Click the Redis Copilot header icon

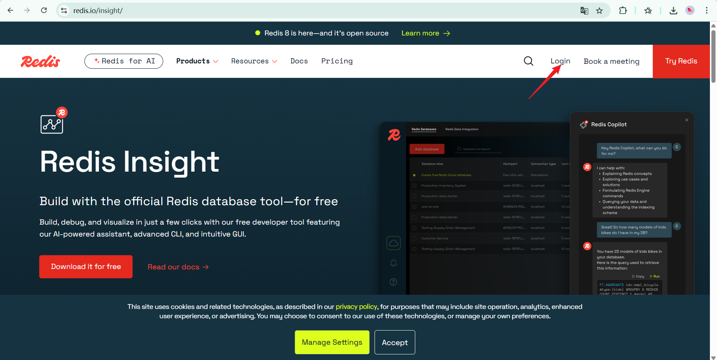coord(584,125)
